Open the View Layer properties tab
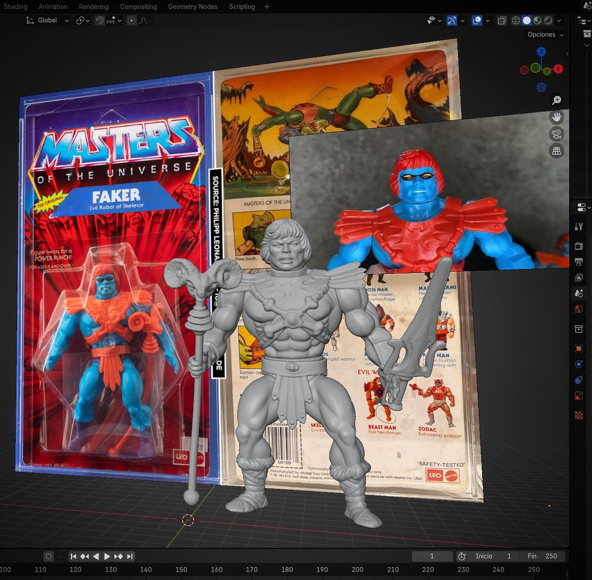592x580 pixels. point(579,277)
